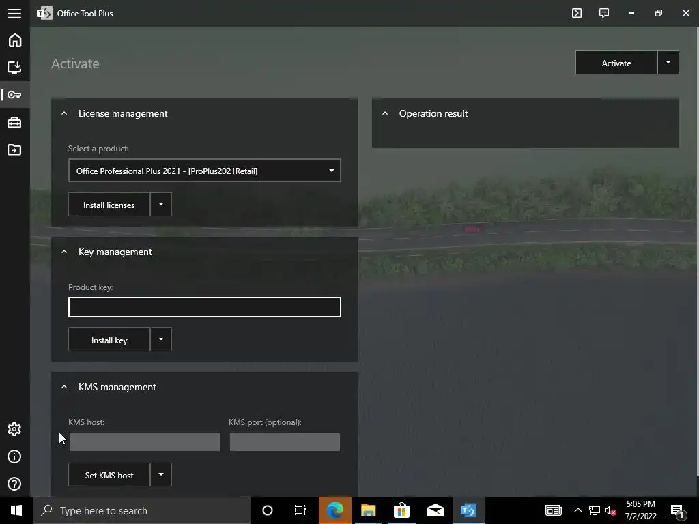Open the Install licenses dropdown arrow

(161, 205)
